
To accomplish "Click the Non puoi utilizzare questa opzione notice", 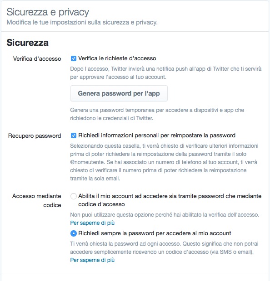I will (x=165, y=215).
